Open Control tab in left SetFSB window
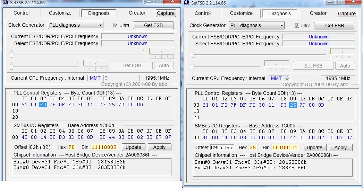 (x=22, y=13)
